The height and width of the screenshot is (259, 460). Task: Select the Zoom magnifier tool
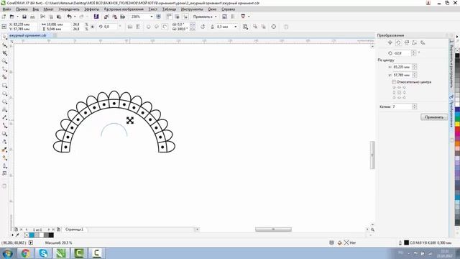coord(4,61)
